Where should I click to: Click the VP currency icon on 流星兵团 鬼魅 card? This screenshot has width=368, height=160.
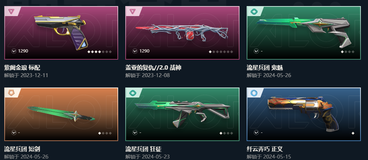coord(256,51)
